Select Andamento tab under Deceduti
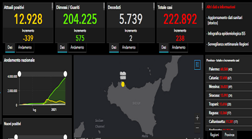Screen dimensions: 252x139 129,48
